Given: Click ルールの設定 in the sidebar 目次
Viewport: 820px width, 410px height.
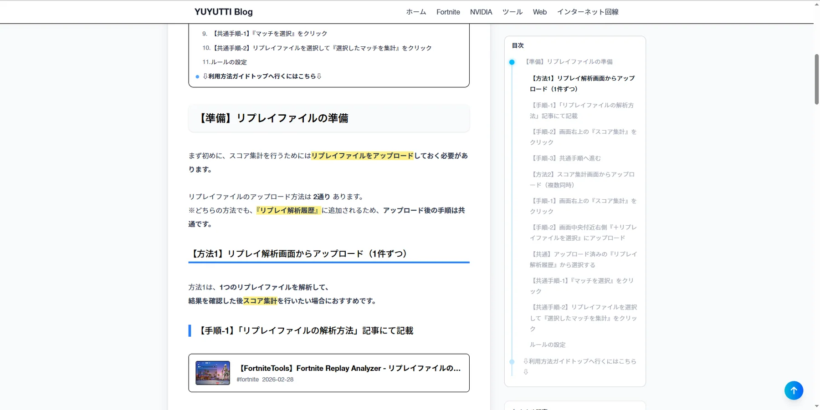Looking at the screenshot, I should coord(547,344).
